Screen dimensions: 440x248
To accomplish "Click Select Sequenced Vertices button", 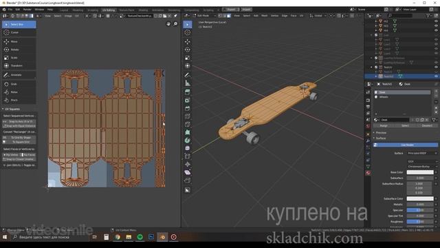I will (x=19, y=116).
